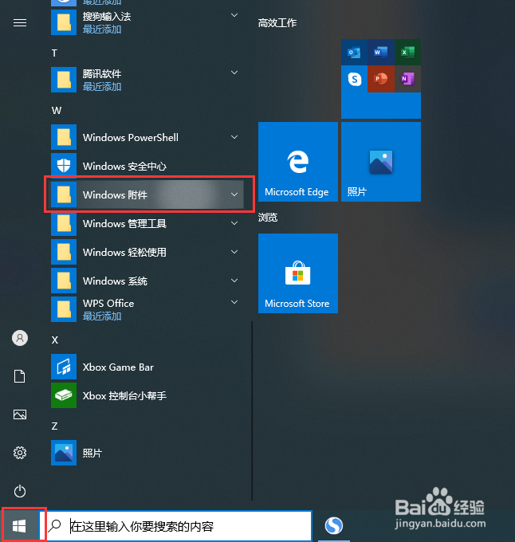Click the 照片 app icon in list
Viewport: 515px width, 542px height.
coord(64,453)
